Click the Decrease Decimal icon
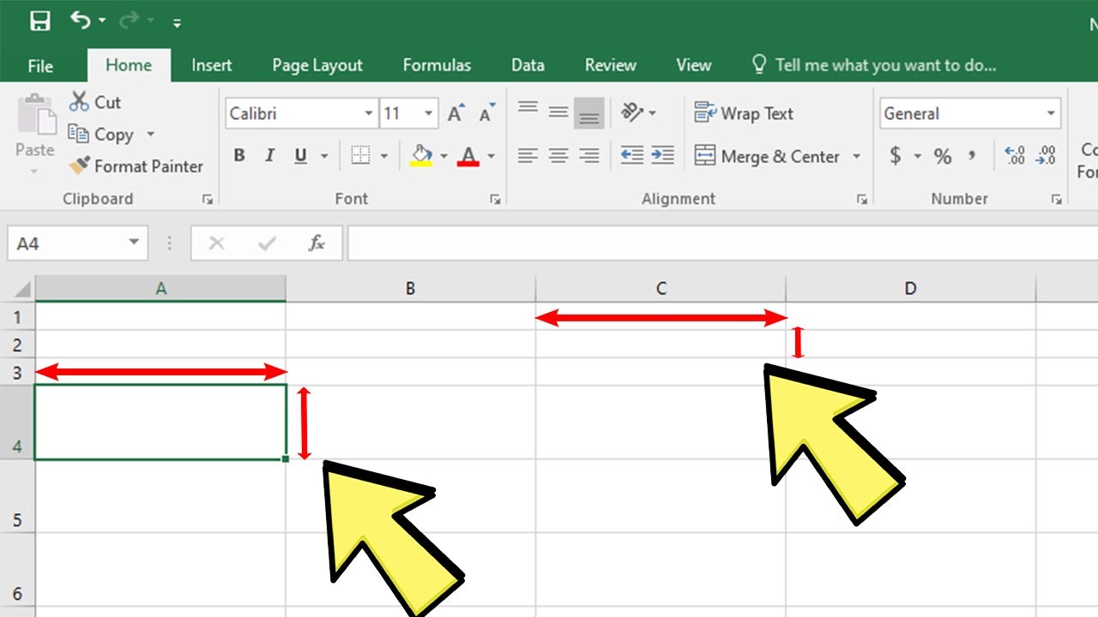1098x617 pixels. (x=1046, y=156)
